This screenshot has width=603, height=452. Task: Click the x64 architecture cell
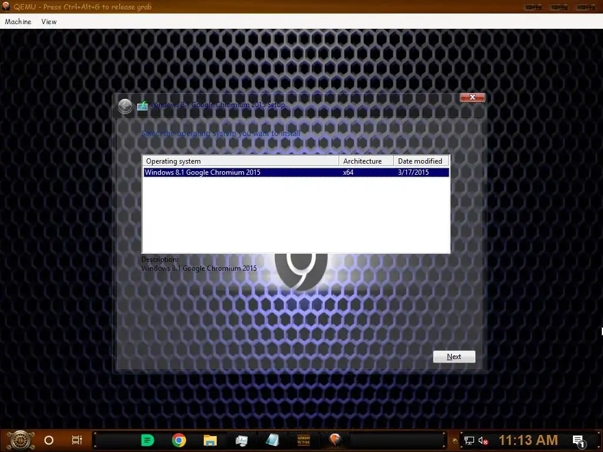pos(348,172)
